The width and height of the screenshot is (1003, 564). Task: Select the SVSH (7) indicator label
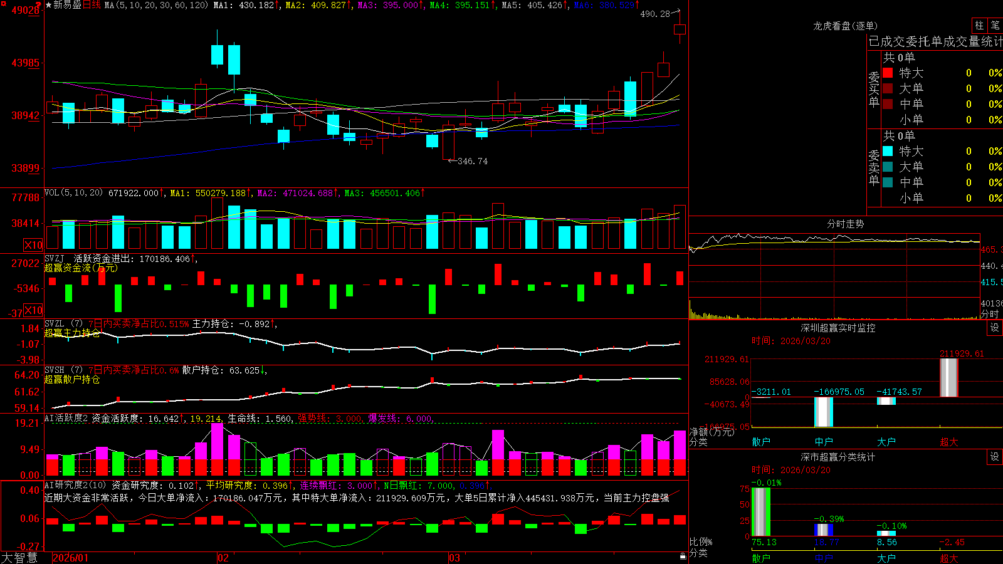point(63,370)
